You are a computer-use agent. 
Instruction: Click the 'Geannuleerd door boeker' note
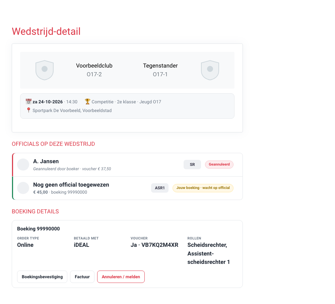coord(56,169)
